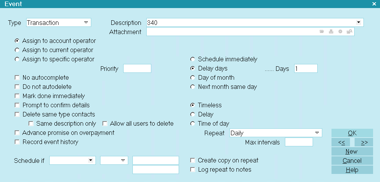The height and width of the screenshot is (182, 380).
Task: Expand the Repeat dropdown set to Daily
Action: (x=276, y=133)
